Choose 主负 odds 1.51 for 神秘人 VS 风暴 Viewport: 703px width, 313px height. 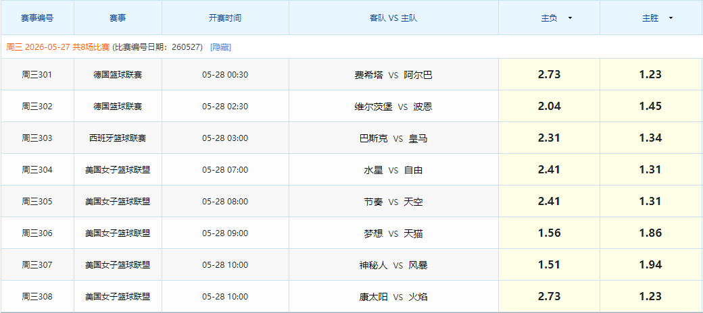(x=549, y=265)
